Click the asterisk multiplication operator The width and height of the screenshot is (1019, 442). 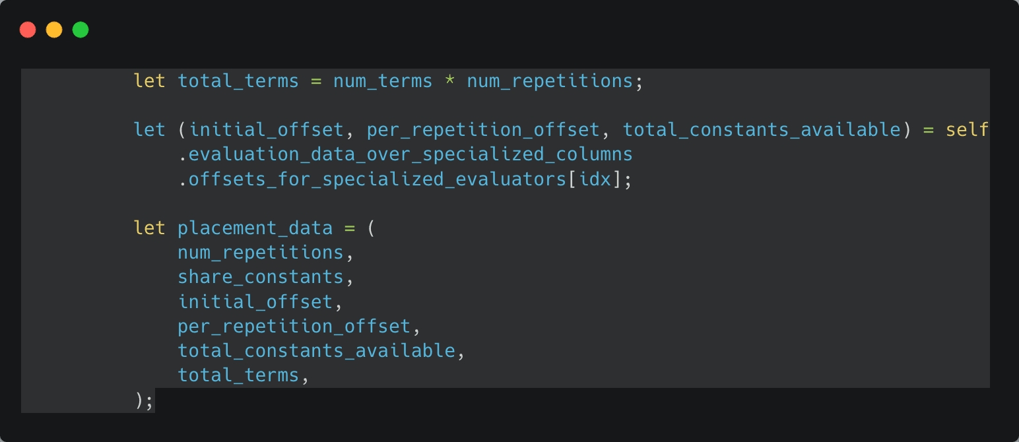coord(449,81)
